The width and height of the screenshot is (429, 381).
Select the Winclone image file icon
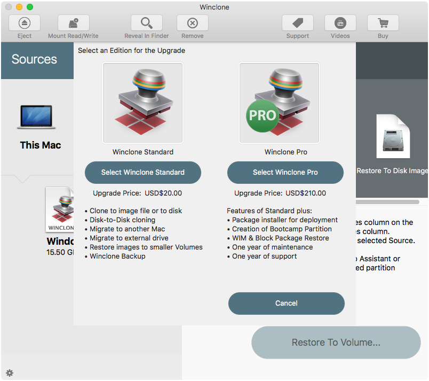click(60, 210)
